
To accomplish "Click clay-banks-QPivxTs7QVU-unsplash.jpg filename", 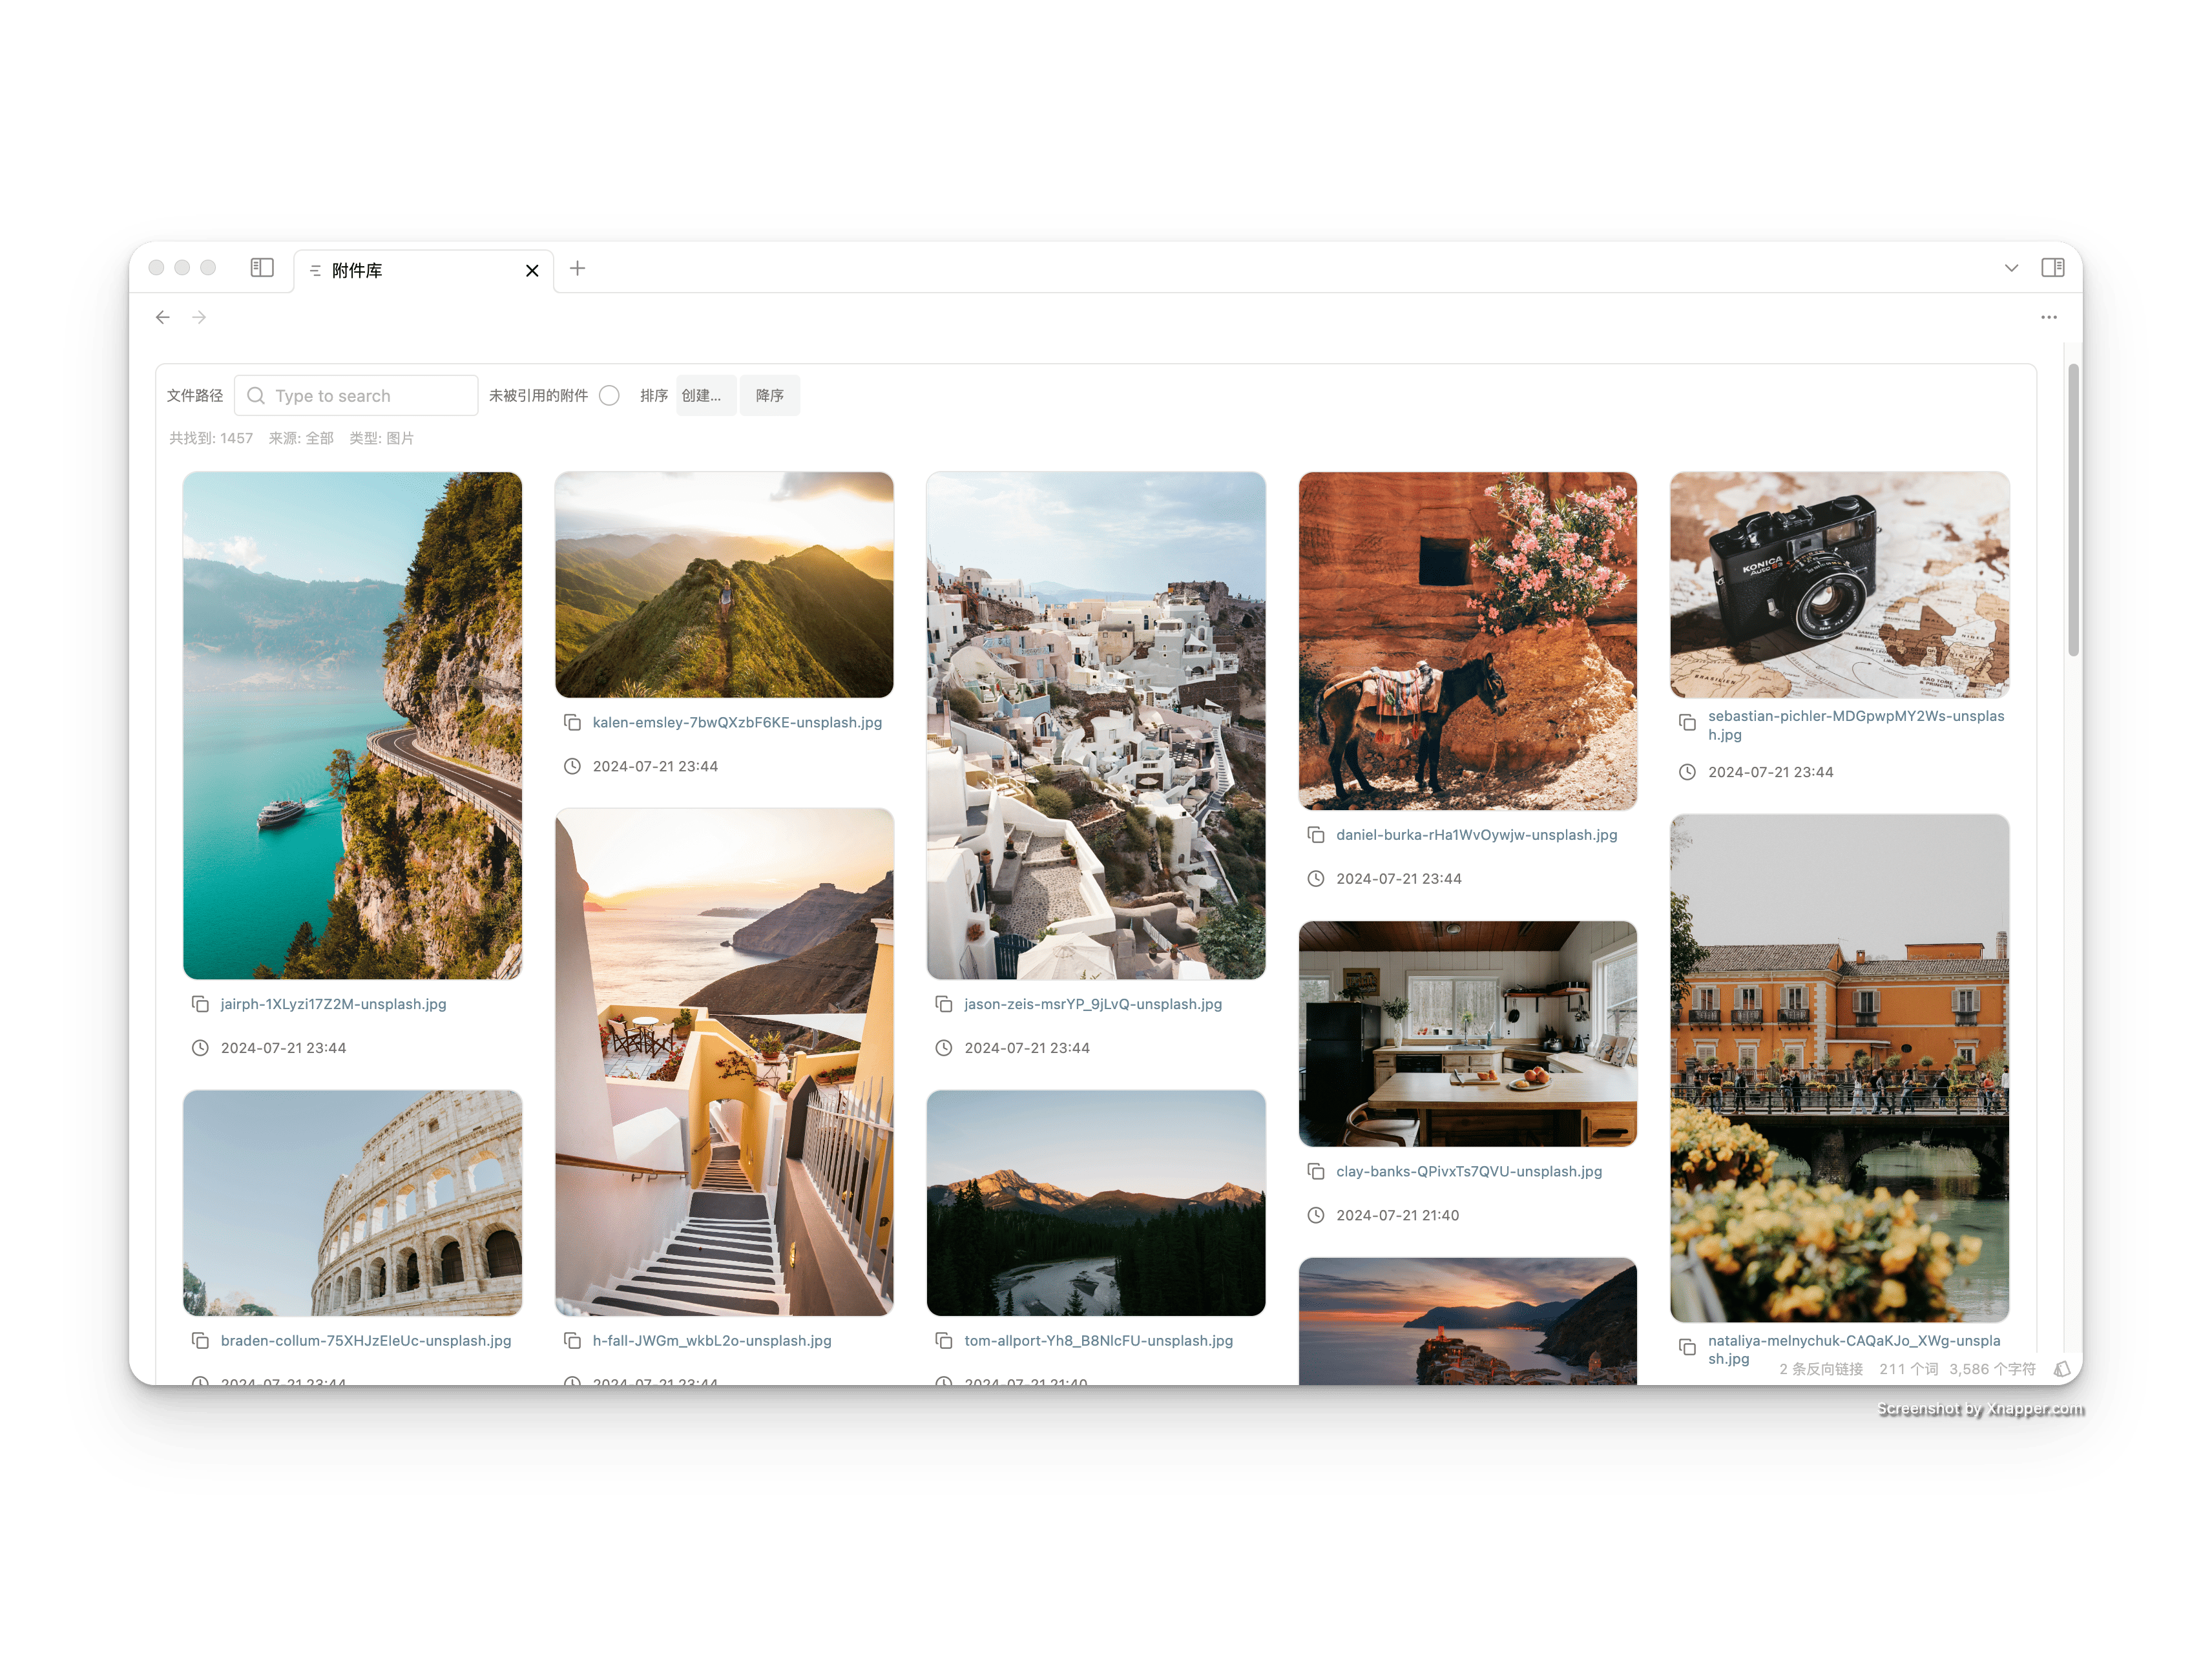I will 1469,1171.
